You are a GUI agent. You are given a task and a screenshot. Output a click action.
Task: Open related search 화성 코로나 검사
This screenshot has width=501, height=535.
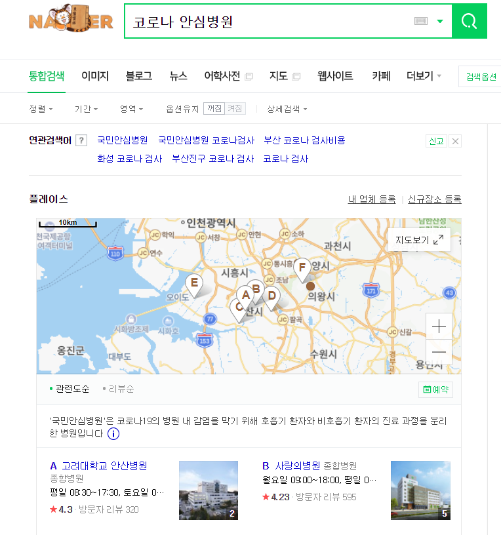click(130, 159)
